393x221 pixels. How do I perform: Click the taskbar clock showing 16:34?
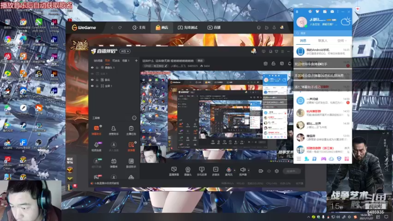[366, 217]
